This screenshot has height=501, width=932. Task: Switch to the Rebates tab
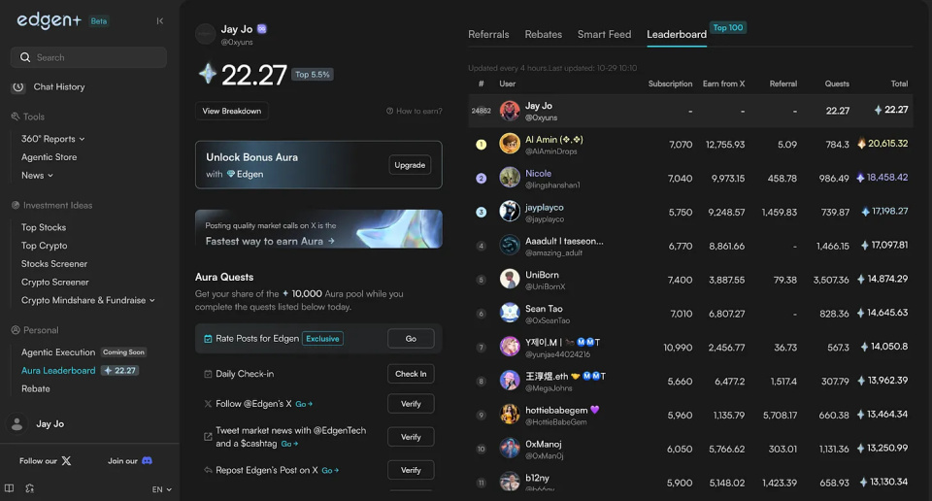coord(544,35)
